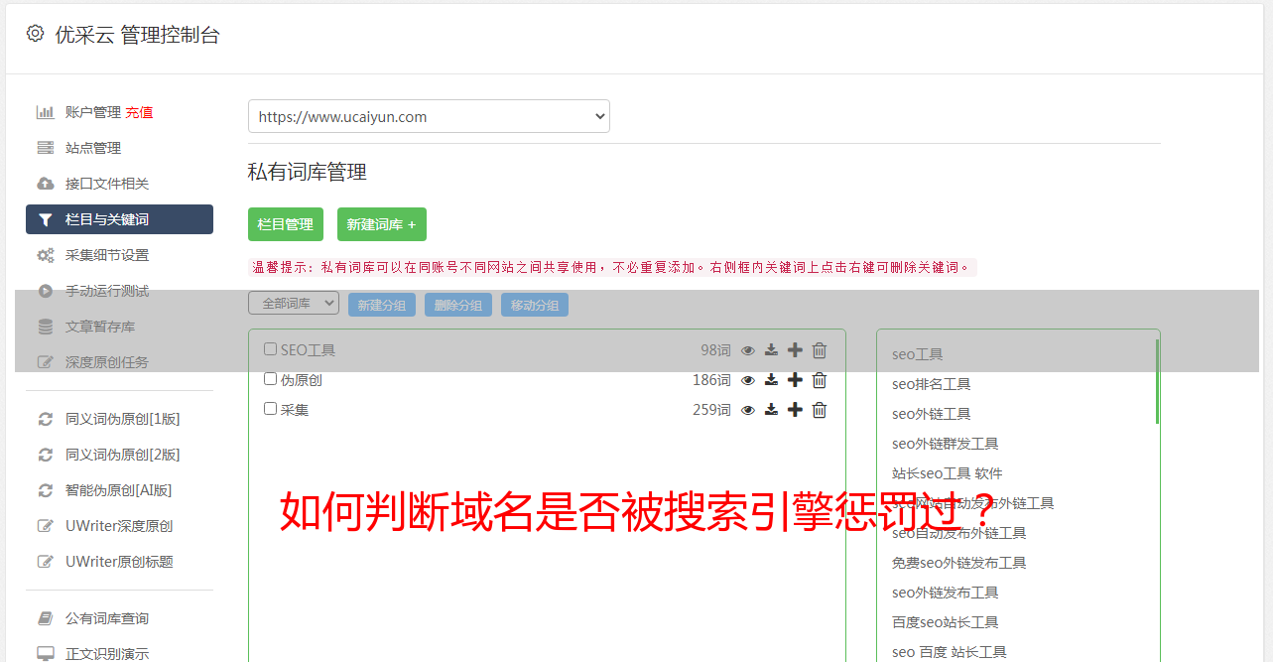This screenshot has height=662, width=1273.
Task: Check the 伪原创 library checkbox
Action: tap(270, 379)
